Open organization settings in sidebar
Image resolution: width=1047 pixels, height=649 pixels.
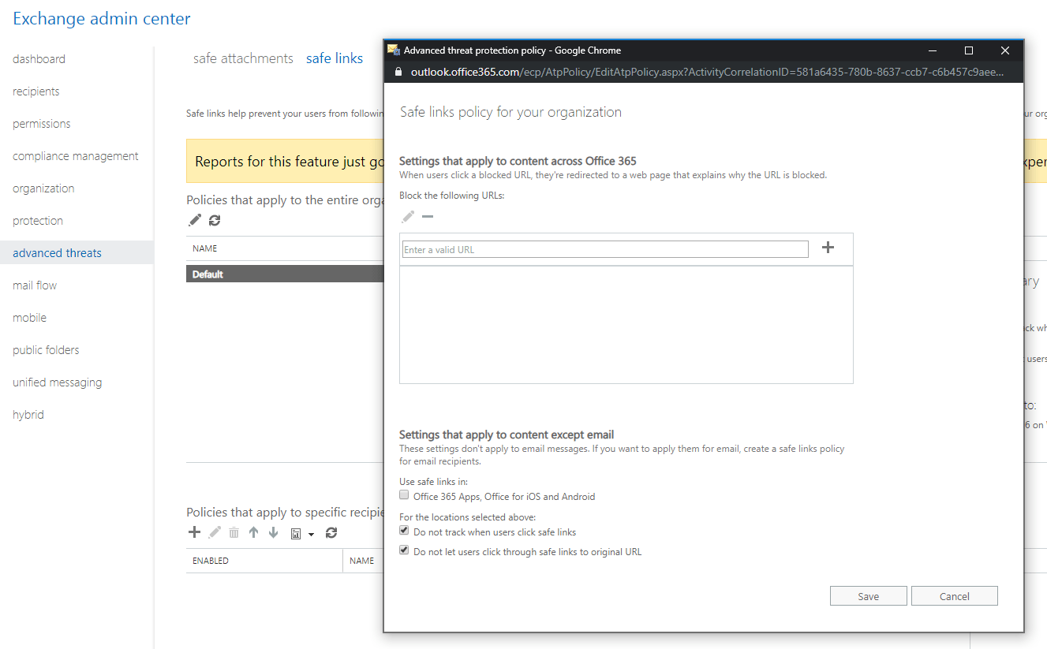click(43, 188)
